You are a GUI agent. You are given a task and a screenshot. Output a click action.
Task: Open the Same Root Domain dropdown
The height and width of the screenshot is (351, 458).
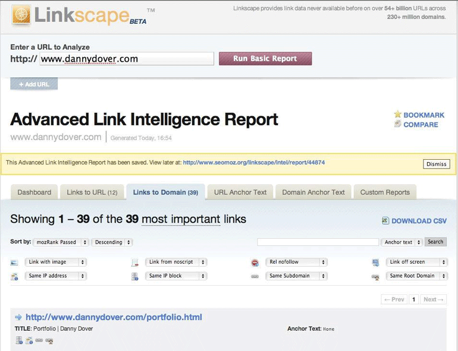coord(417,276)
